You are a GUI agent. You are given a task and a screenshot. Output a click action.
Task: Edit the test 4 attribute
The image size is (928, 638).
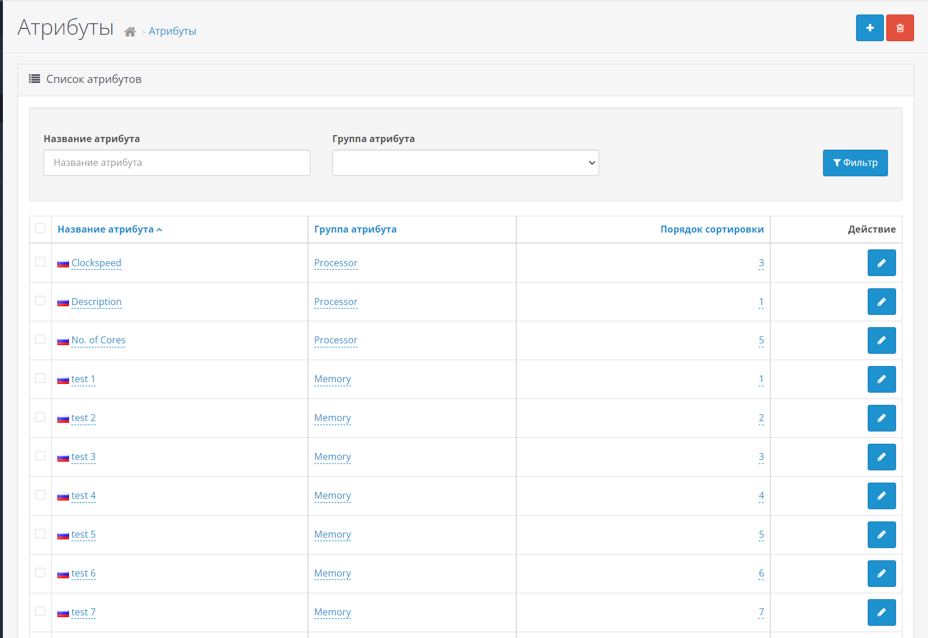pyautogui.click(x=882, y=496)
